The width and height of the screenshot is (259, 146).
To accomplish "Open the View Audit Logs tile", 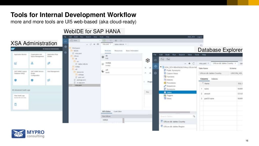I will click(x=20, y=102).
